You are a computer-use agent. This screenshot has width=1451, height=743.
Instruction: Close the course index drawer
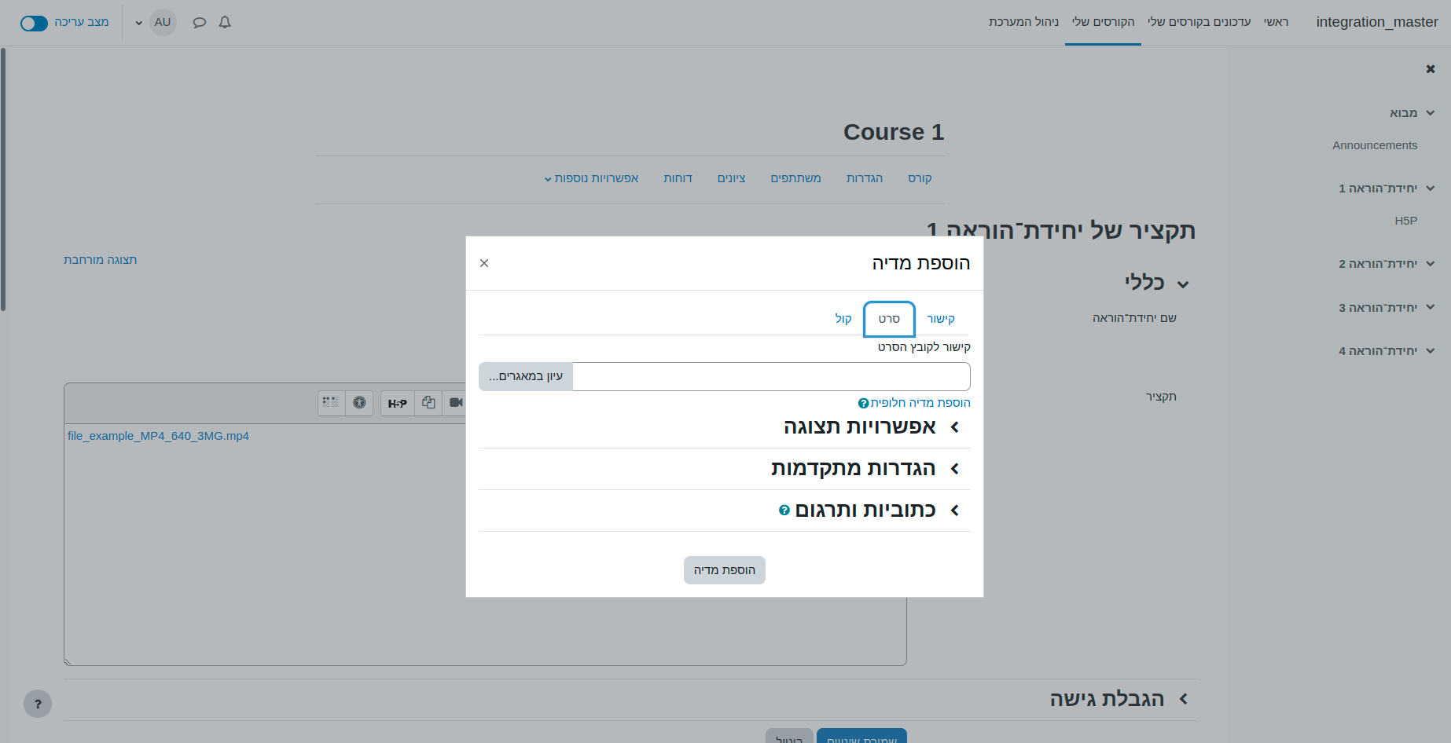[1431, 69]
